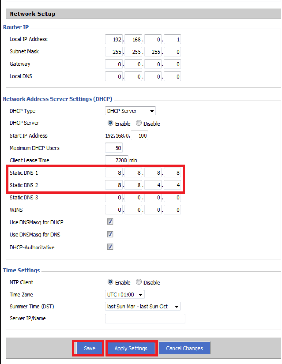Click the Save button
The width and height of the screenshot is (282, 364).
[89, 348]
